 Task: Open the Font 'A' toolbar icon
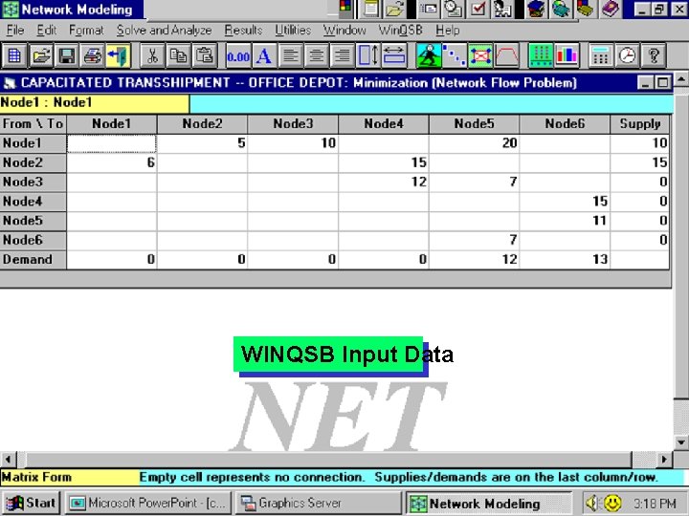click(264, 55)
